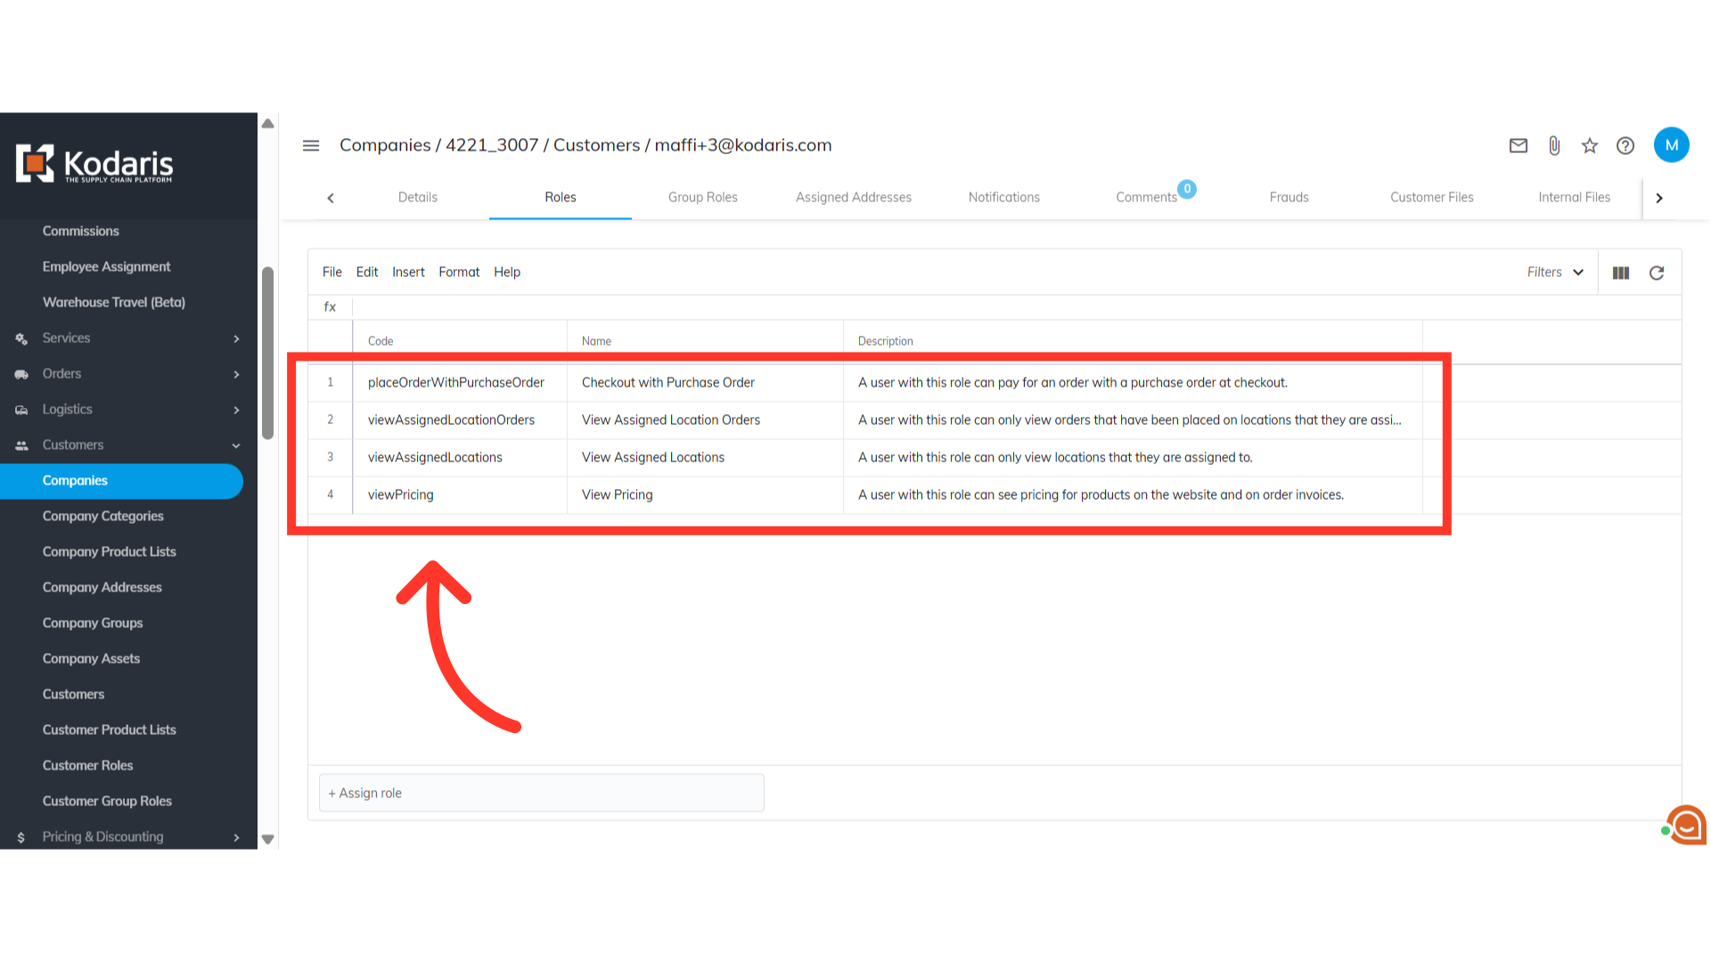
Task: Click the column chooser icon
Action: (x=1621, y=273)
